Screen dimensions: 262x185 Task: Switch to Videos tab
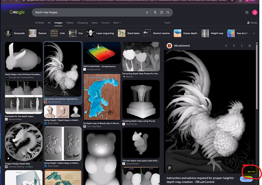pos(70,23)
